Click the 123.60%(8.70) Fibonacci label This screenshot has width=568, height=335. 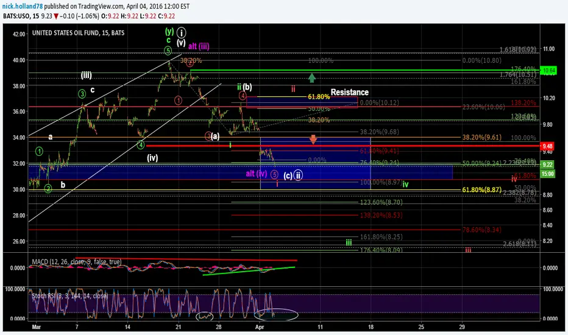(381, 202)
